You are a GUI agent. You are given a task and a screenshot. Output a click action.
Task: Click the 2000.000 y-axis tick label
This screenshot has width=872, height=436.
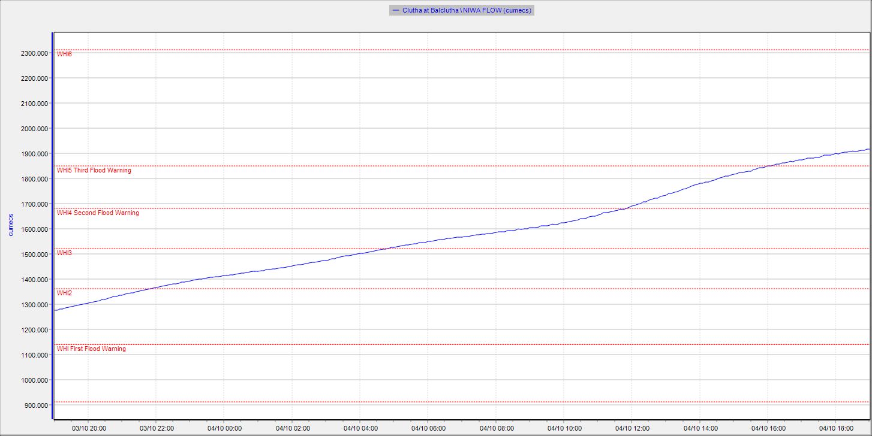coord(33,129)
